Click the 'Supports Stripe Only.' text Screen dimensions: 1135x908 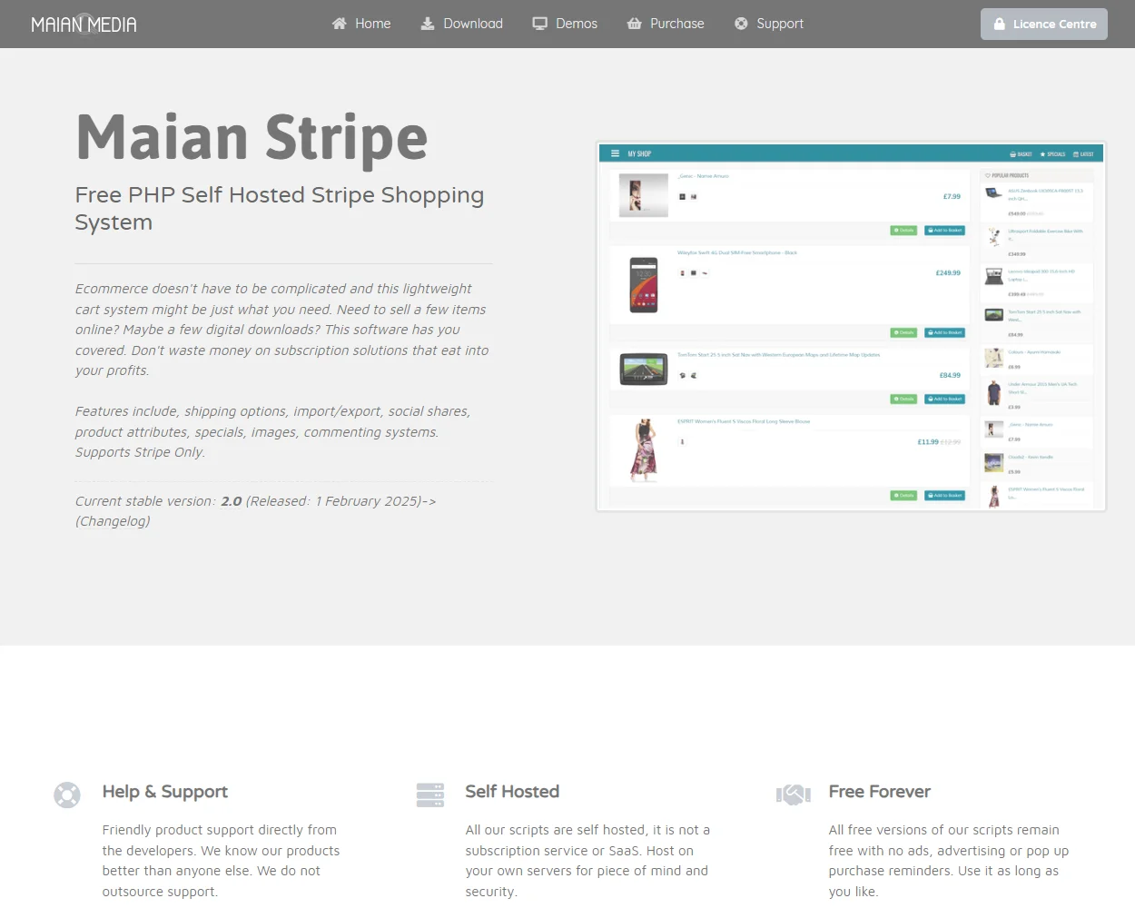coord(140,452)
